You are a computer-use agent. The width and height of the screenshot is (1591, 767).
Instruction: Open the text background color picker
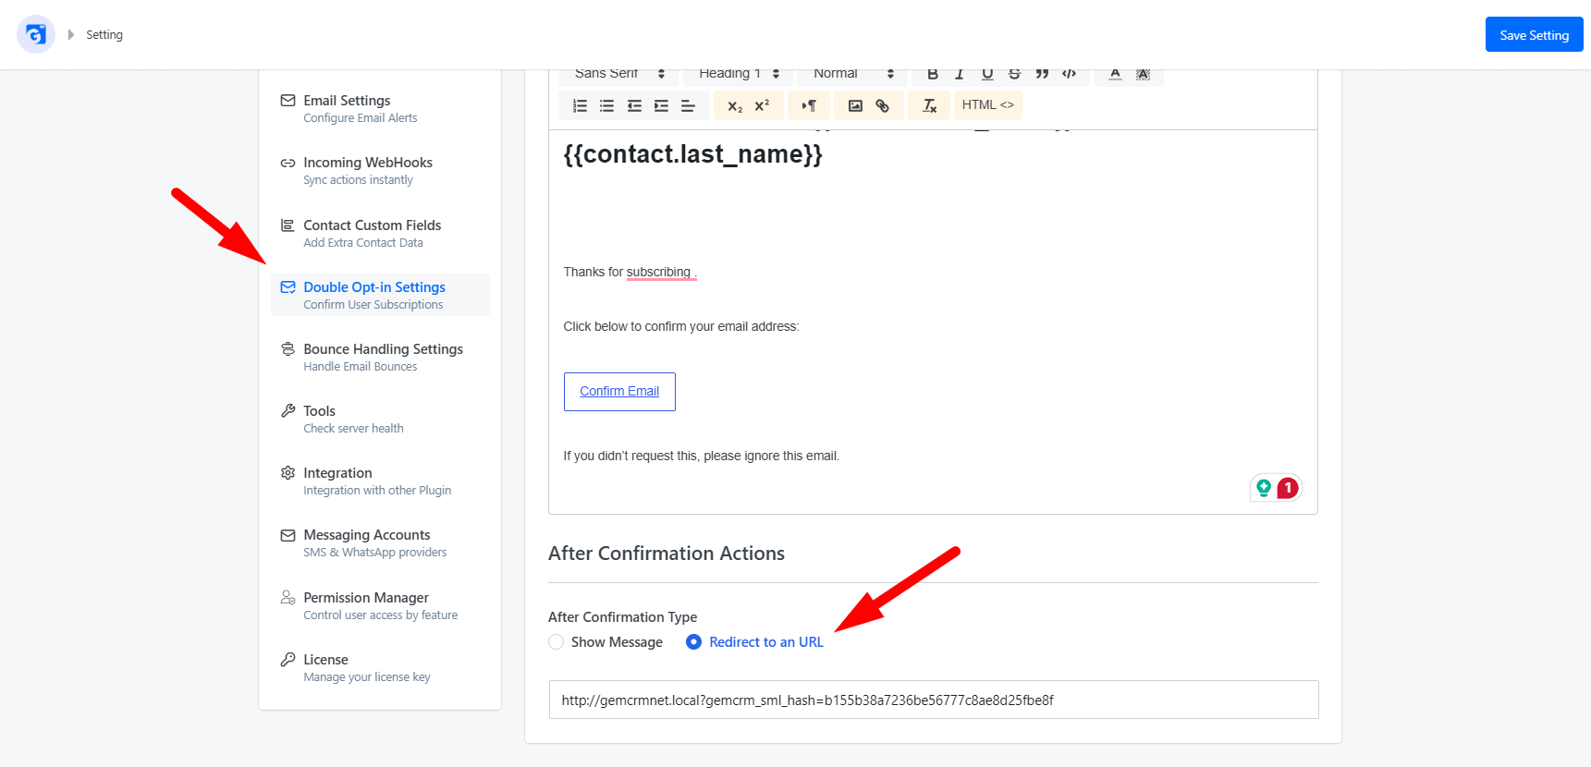click(1143, 74)
